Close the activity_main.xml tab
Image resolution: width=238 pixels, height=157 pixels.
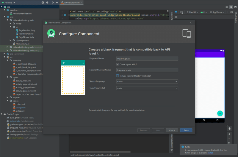click(81, 3)
